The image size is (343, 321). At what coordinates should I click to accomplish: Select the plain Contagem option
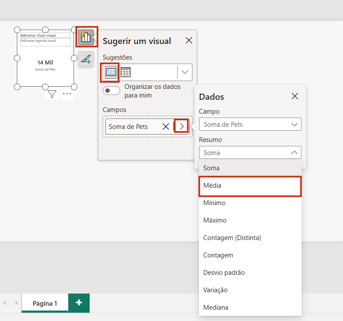[x=250, y=255]
